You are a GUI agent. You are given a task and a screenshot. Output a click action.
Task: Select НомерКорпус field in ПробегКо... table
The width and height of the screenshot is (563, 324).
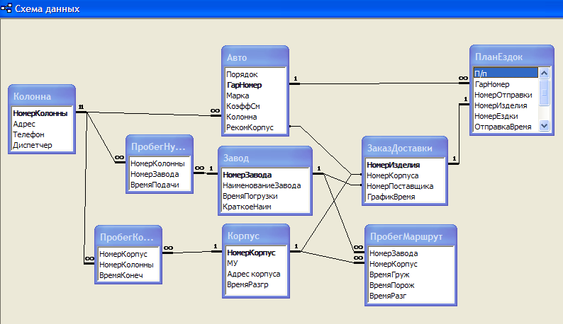point(128,254)
